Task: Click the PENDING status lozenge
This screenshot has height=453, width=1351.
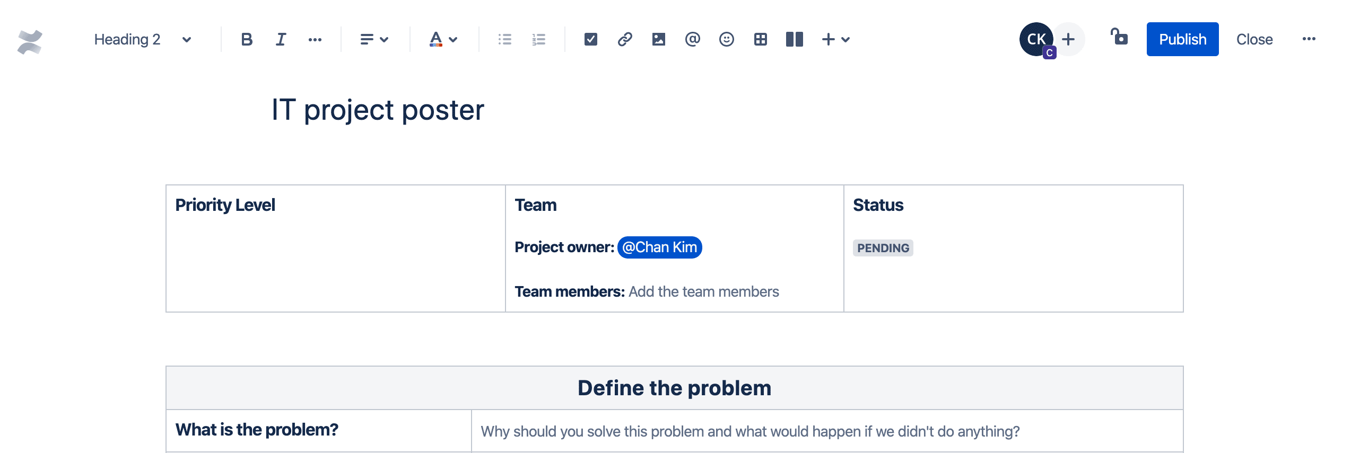Action: [883, 248]
